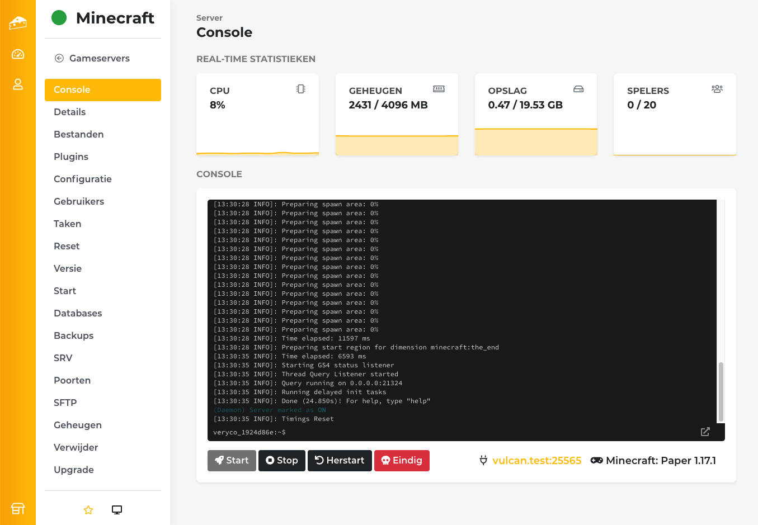
Task: Select Plugins in the sidebar
Action: pos(71,157)
